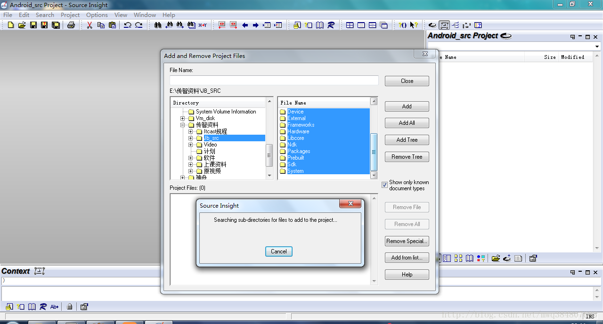Click Cancel in the Source Insight dialog
Image resolution: width=603 pixels, height=324 pixels.
[279, 251]
